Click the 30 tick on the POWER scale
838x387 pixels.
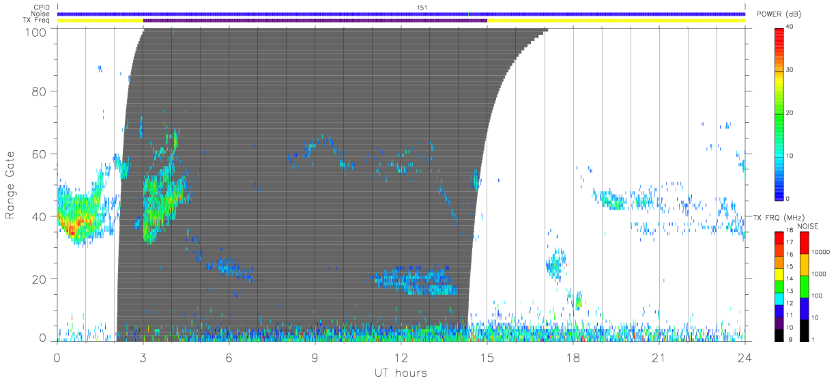click(790, 70)
